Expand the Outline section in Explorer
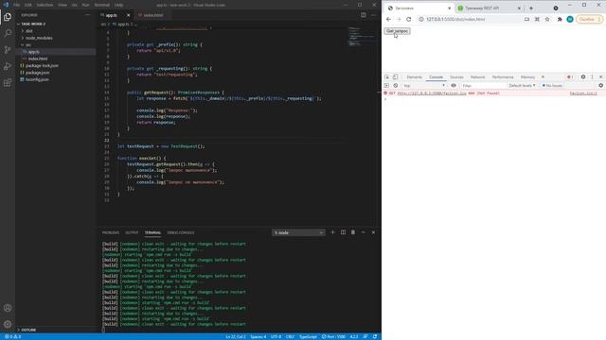The height and width of the screenshot is (340, 606). pyautogui.click(x=27, y=330)
